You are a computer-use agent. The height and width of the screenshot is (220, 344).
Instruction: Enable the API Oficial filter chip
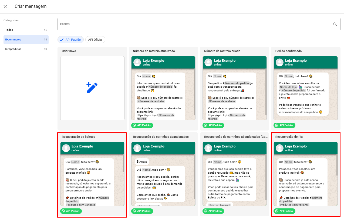[x=95, y=40]
